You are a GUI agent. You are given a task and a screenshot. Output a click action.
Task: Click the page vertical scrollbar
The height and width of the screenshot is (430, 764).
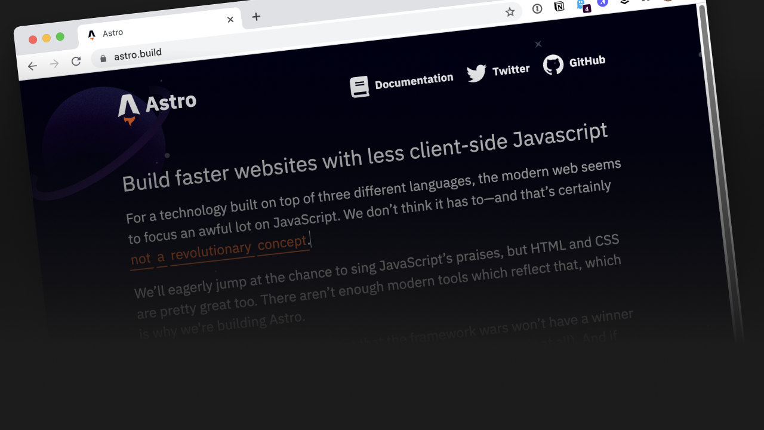tap(722, 173)
